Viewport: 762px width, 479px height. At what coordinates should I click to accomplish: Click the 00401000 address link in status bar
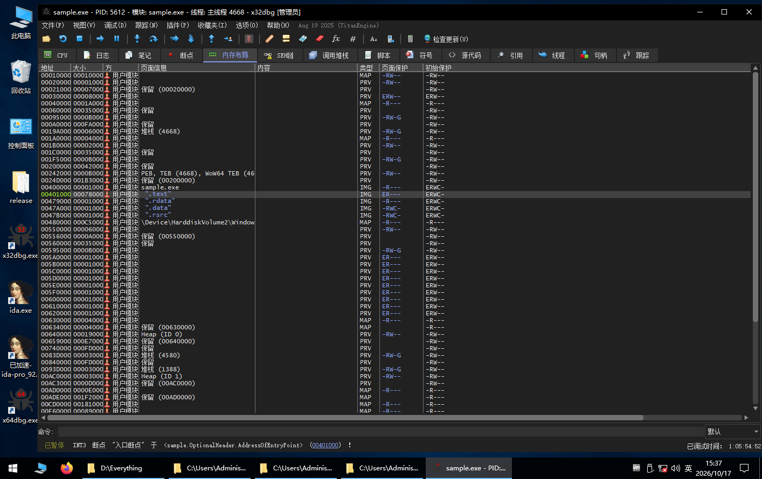[325, 445]
